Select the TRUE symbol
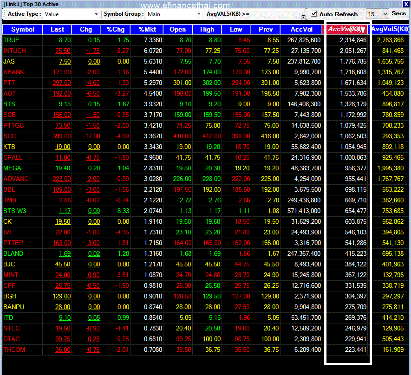 11,40
